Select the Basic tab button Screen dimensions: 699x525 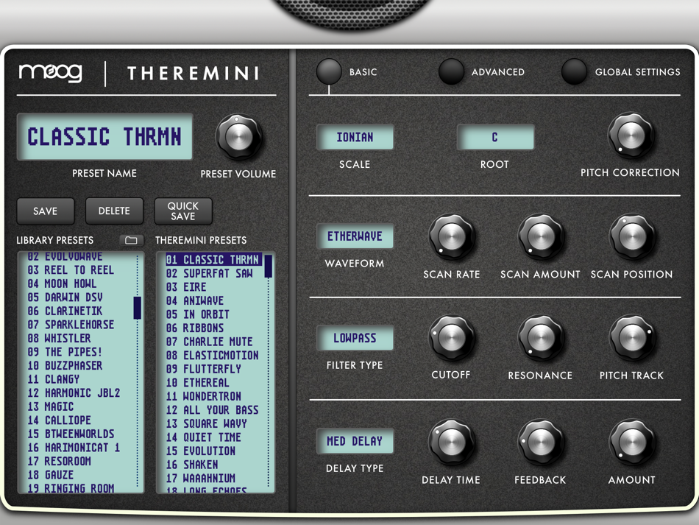(329, 71)
